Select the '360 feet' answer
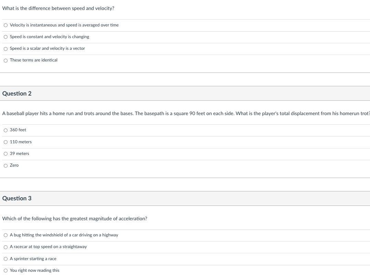370x278 pixels. 5,130
